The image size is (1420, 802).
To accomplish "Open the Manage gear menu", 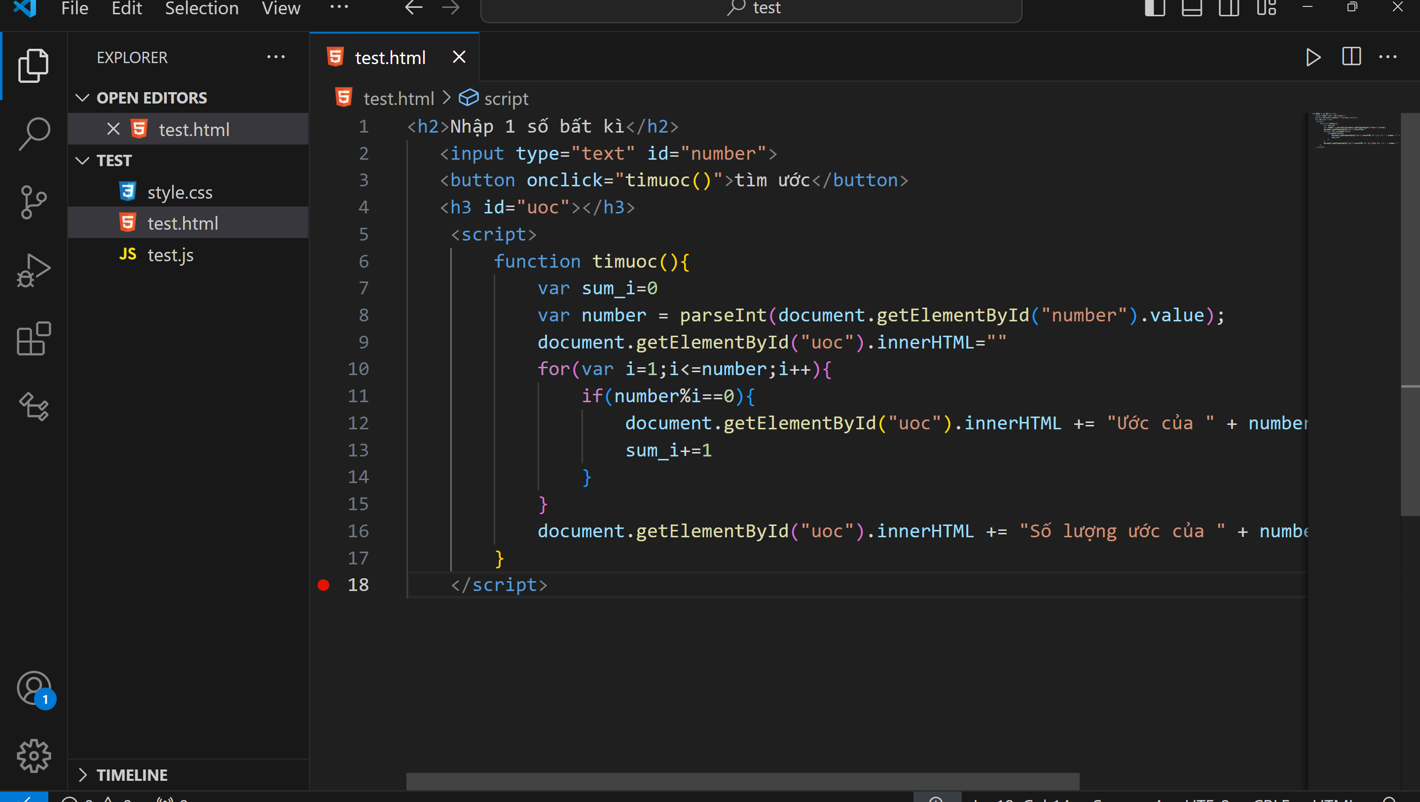I will (x=34, y=756).
